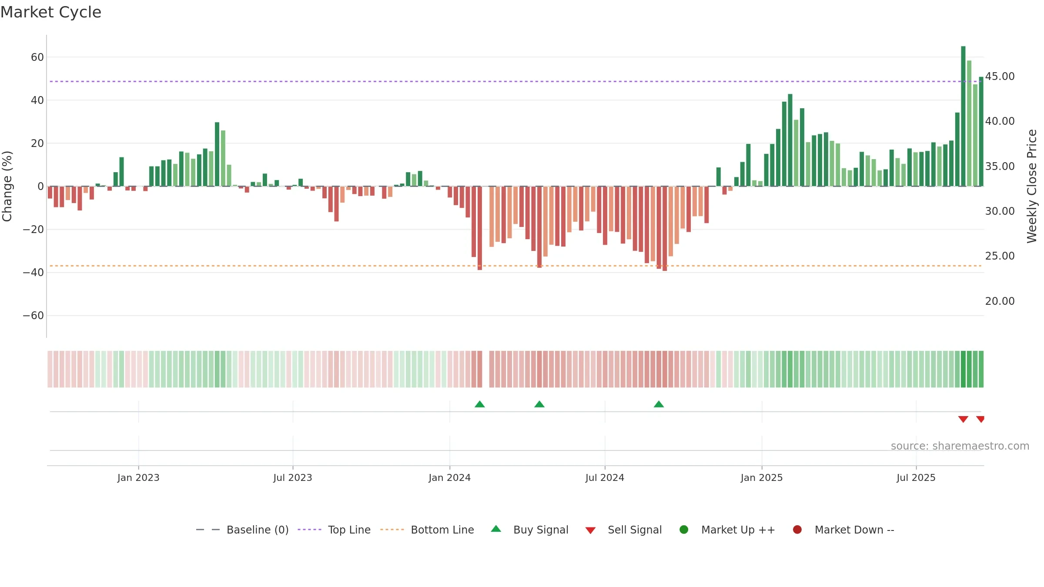Click the Jul 2023 axis label
This screenshot has width=1044, height=587.
coord(293,478)
